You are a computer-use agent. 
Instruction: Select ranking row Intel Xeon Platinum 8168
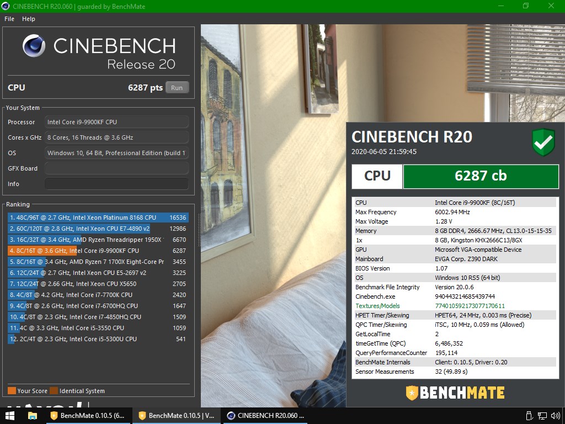pos(98,218)
